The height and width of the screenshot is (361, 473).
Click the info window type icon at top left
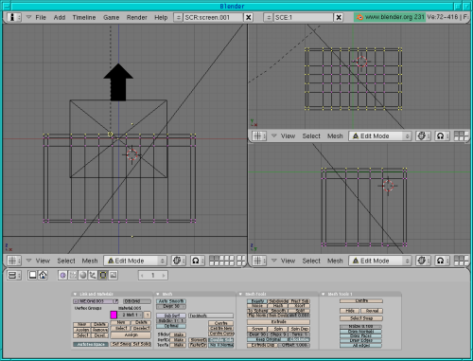(x=14, y=17)
